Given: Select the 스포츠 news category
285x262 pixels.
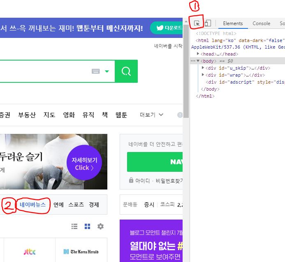Looking at the screenshot, I should (x=76, y=205).
